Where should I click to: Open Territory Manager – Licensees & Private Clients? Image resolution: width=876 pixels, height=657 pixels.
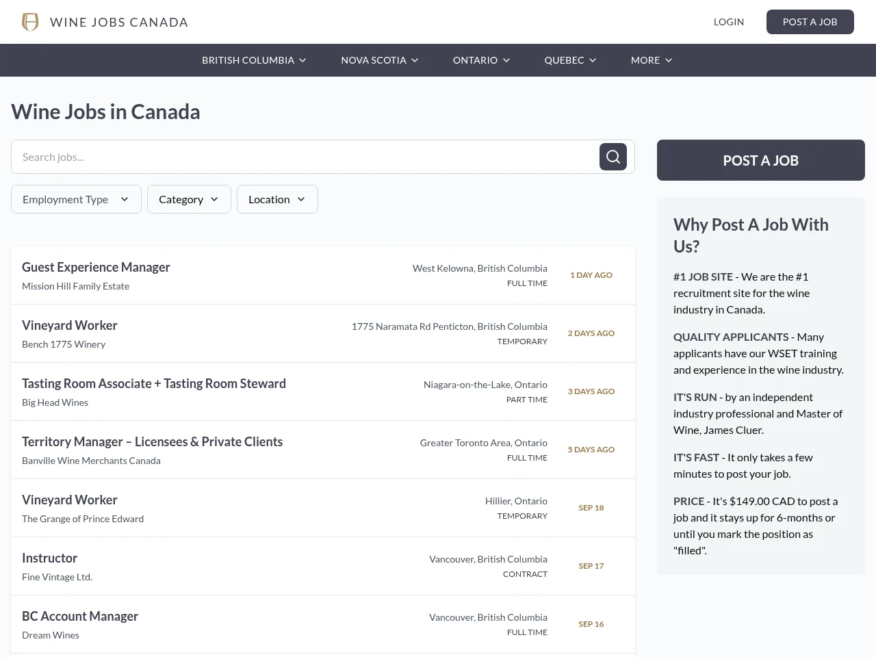[x=323, y=450]
